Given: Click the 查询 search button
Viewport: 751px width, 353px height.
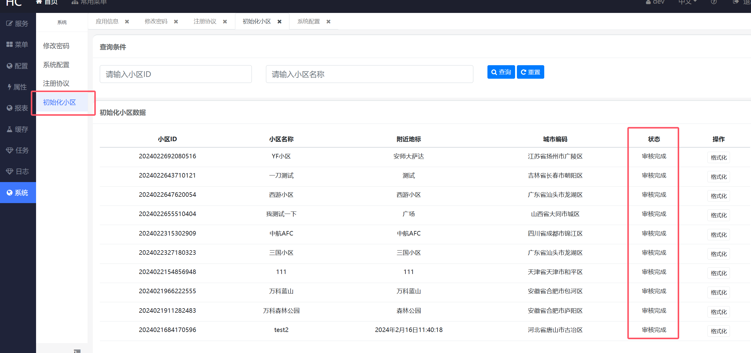Looking at the screenshot, I should [x=501, y=72].
